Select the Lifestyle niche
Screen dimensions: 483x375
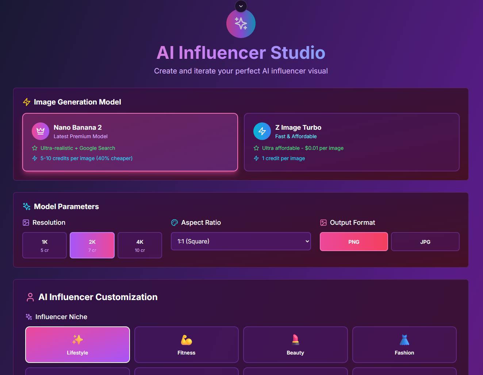(77, 345)
